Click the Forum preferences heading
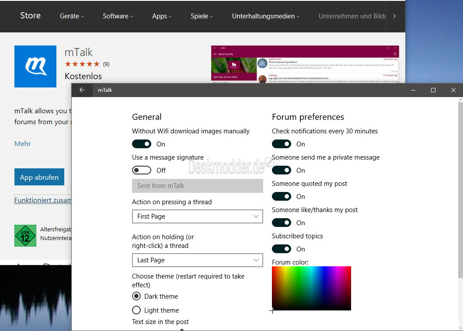The width and height of the screenshot is (463, 331). (x=308, y=117)
